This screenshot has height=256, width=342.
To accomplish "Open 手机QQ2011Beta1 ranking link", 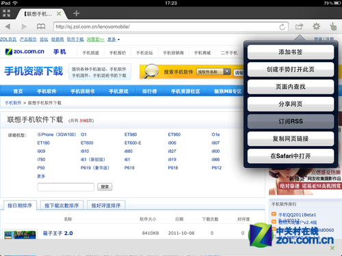I will click(x=297, y=214).
